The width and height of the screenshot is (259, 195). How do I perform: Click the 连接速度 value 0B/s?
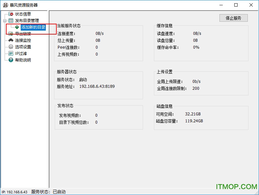click(x=100, y=34)
